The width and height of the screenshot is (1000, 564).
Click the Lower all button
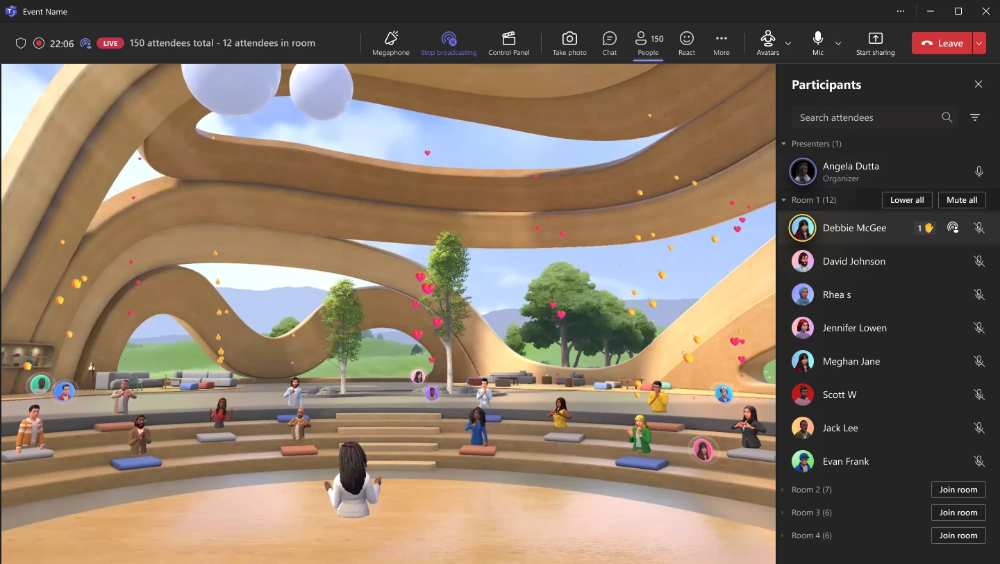click(907, 200)
